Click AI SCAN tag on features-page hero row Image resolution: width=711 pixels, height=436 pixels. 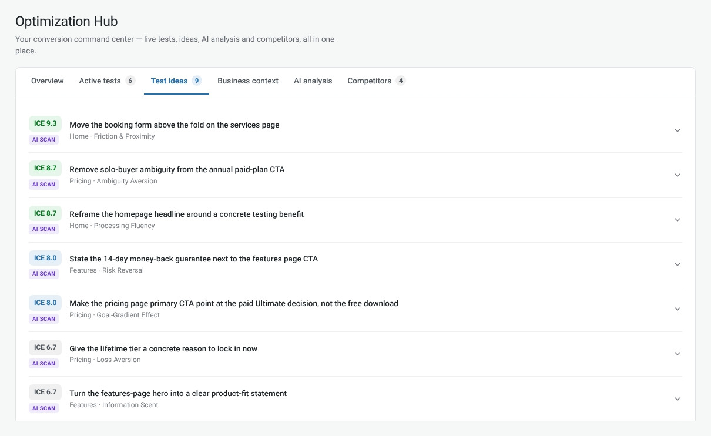coord(43,408)
